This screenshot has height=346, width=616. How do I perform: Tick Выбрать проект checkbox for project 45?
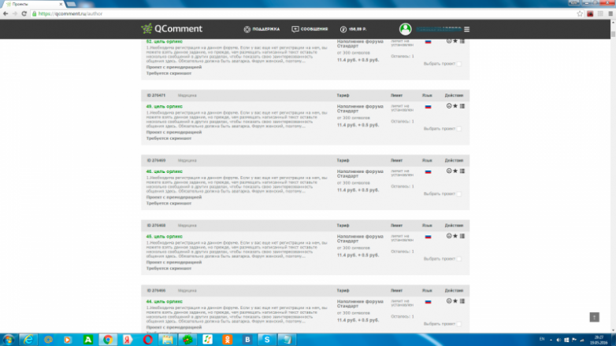click(459, 259)
